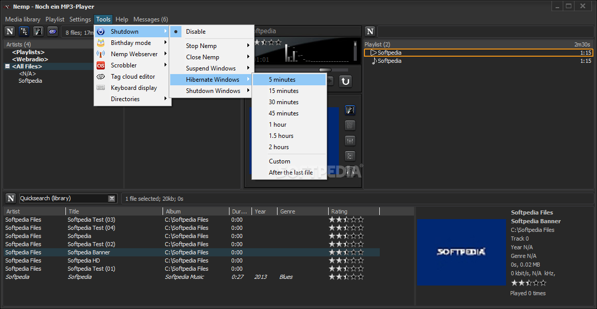Click the Scrobbler last.fm icon
This screenshot has height=309, width=597.
(101, 65)
